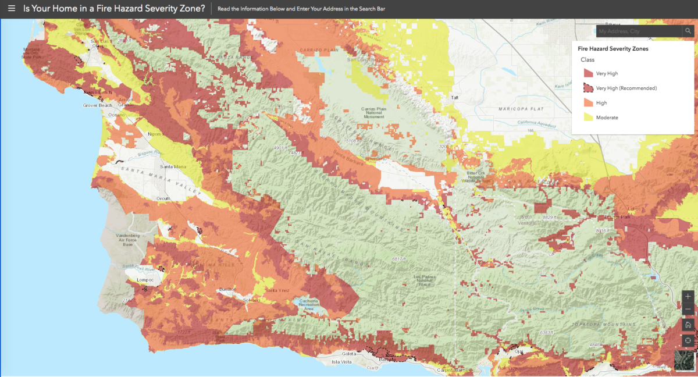Click the Fire Hazard Severity Zones legend title
The width and height of the screenshot is (698, 377).
click(613, 48)
